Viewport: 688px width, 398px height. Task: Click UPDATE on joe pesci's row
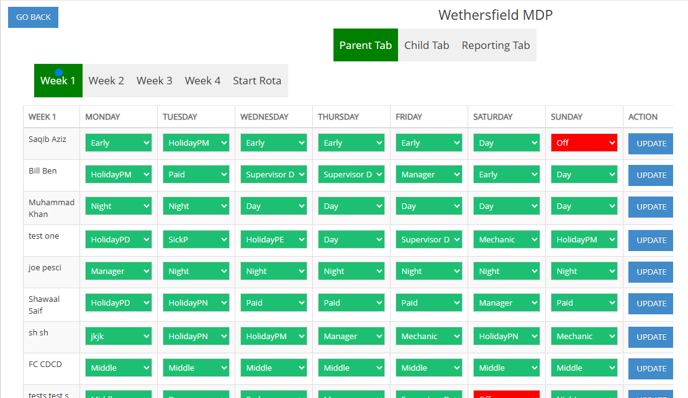coord(651,272)
